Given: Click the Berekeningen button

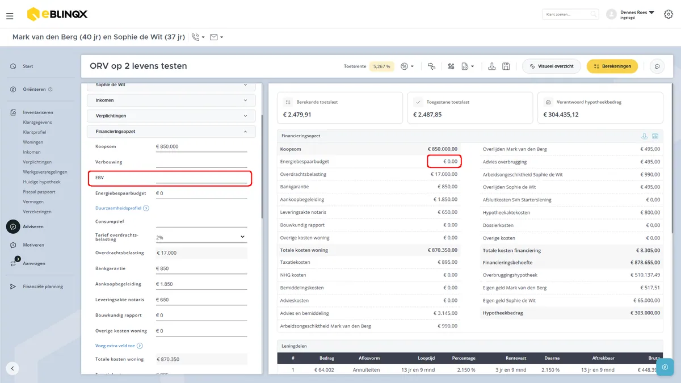Looking at the screenshot, I should [x=612, y=66].
